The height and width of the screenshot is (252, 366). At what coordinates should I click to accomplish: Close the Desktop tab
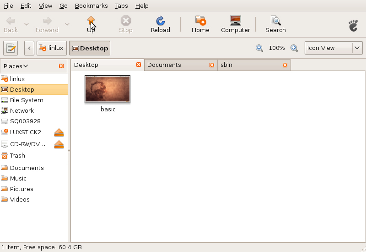pos(139,65)
